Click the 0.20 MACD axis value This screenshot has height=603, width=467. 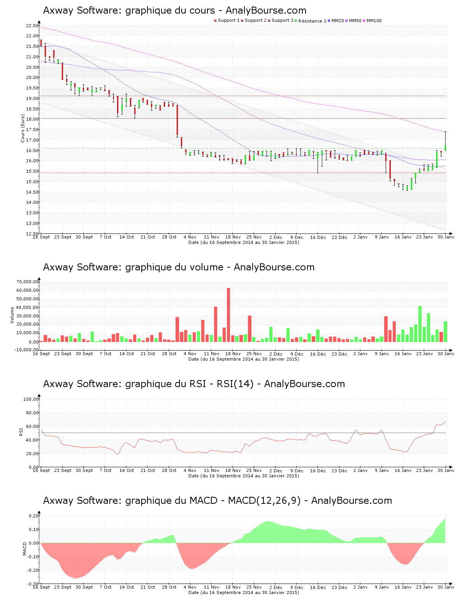33,516
